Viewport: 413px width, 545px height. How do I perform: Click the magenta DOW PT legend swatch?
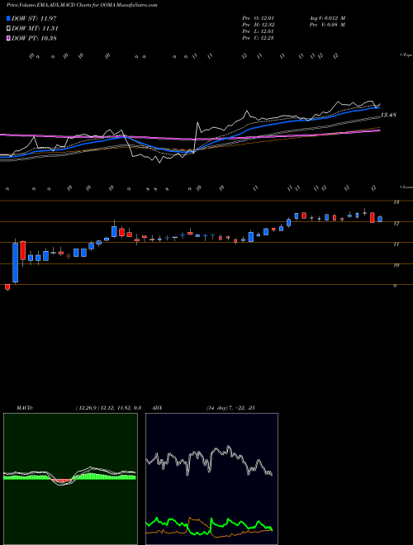click(8, 38)
